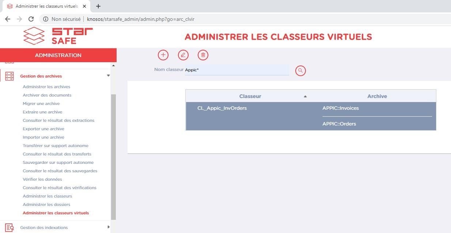
Task: Click the Gestion des archives sidebar icon
Action: [x=10, y=76]
